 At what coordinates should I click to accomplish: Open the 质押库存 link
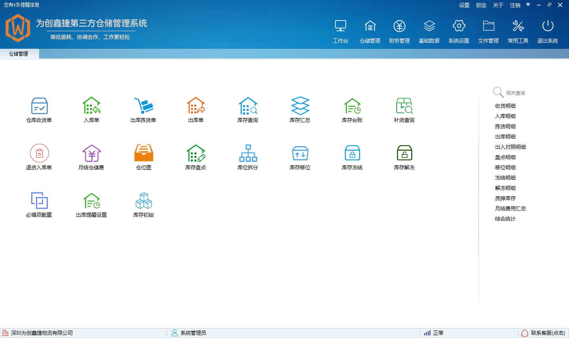(x=505, y=198)
